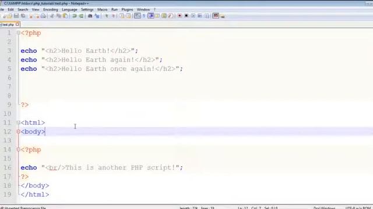This screenshot has width=373, height=209.
Task: Open the Macro menu
Action: tap(103, 9)
